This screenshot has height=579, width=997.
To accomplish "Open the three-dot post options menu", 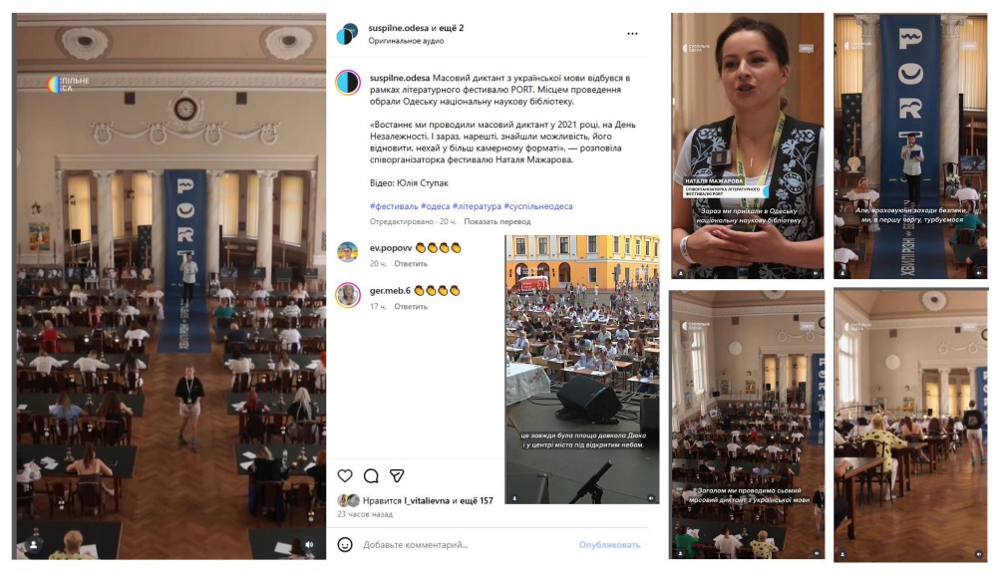I will pos(632,34).
